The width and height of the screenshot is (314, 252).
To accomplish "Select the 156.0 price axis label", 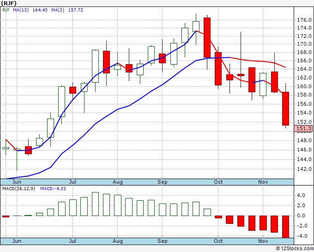I will (x=304, y=104).
